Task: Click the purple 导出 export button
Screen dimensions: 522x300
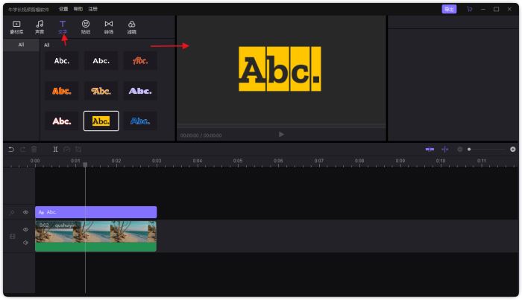Action: 449,9
